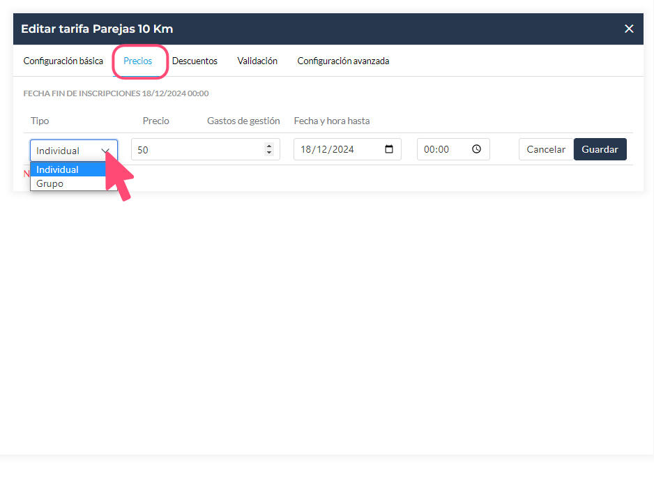The height and width of the screenshot is (493, 654).
Task: Click the time field 00:00
Action: point(453,149)
